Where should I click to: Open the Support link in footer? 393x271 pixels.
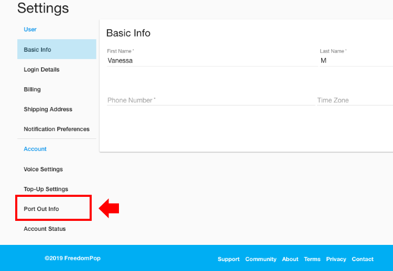pos(228,259)
